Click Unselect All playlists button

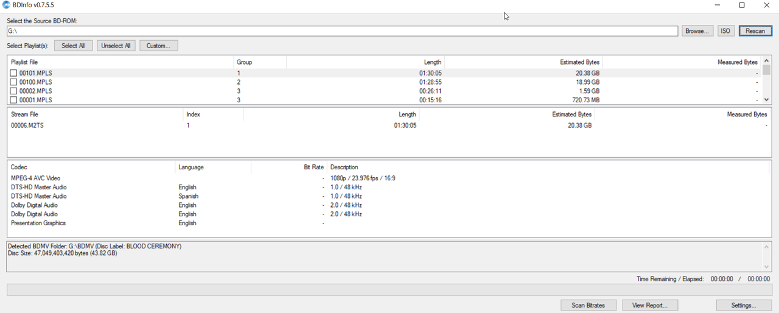coord(116,46)
